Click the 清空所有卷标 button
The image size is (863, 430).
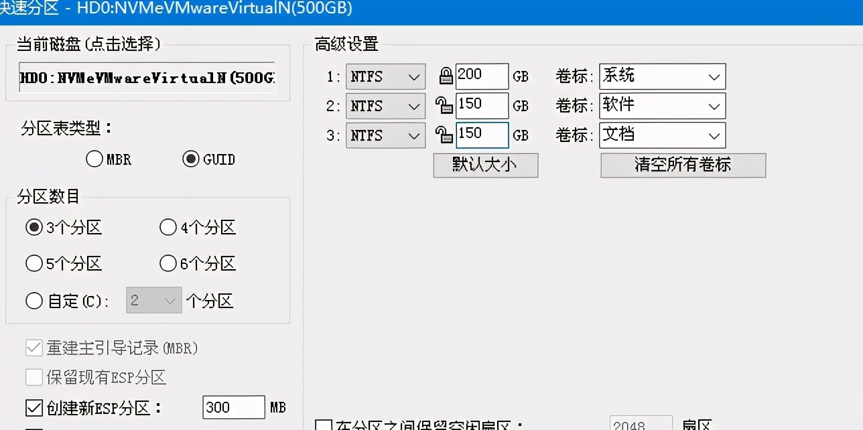tap(683, 165)
